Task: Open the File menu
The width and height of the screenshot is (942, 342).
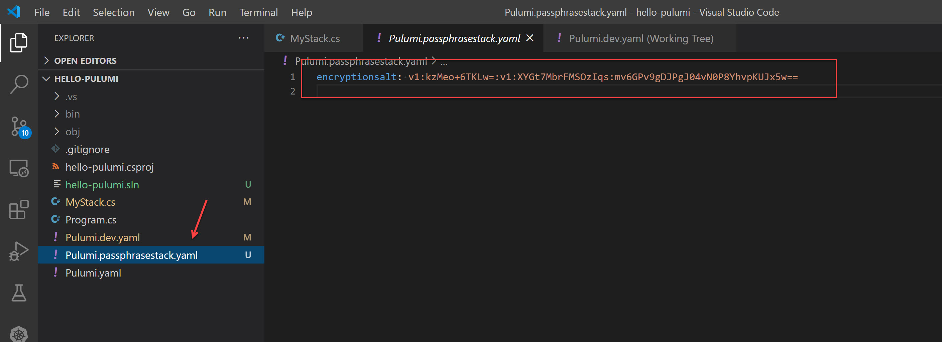Action: (42, 12)
